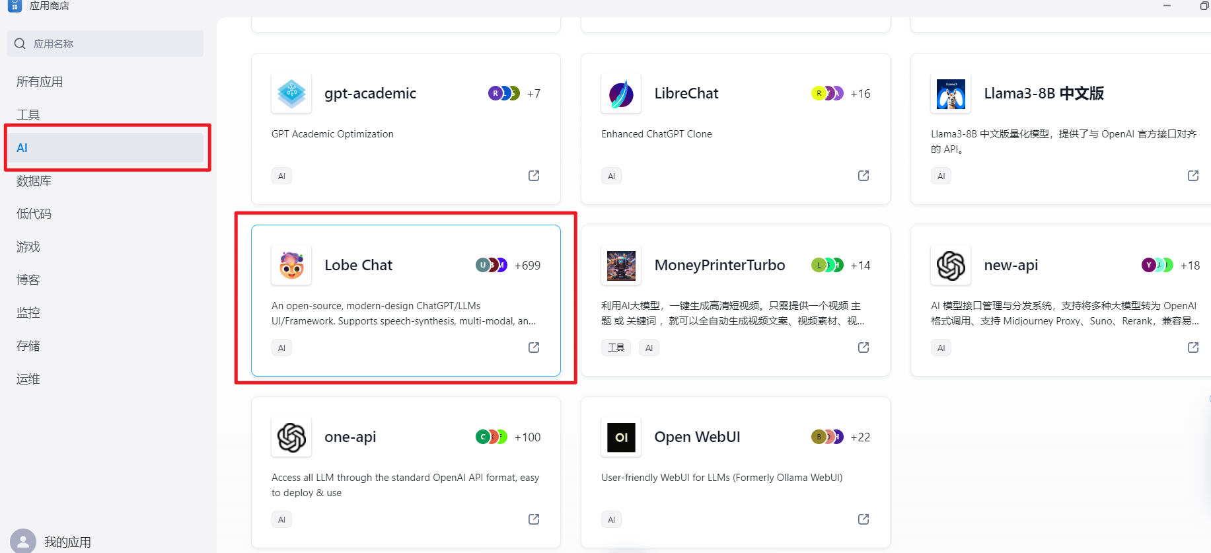Open external link icon on Lobe Chat card

tap(534, 348)
